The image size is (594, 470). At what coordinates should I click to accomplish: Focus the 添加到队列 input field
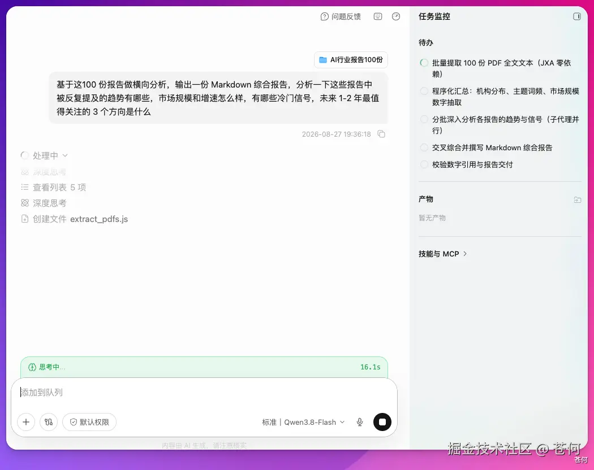point(204,393)
